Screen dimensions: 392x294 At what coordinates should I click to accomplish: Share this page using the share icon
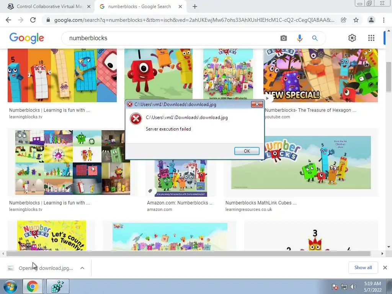pyautogui.click(x=344, y=20)
